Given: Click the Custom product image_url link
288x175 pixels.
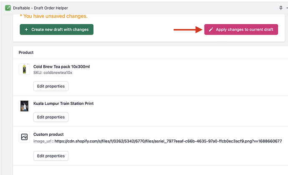Looking at the screenshot, I should [x=168, y=141].
